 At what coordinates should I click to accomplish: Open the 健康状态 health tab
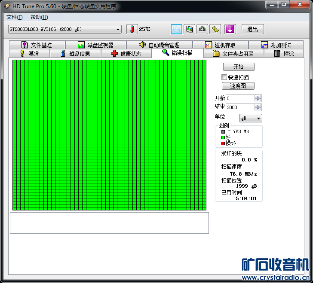[126, 53]
